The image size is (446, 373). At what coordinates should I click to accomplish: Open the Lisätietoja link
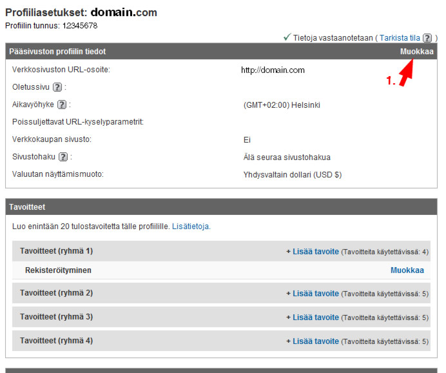pyautogui.click(x=191, y=227)
